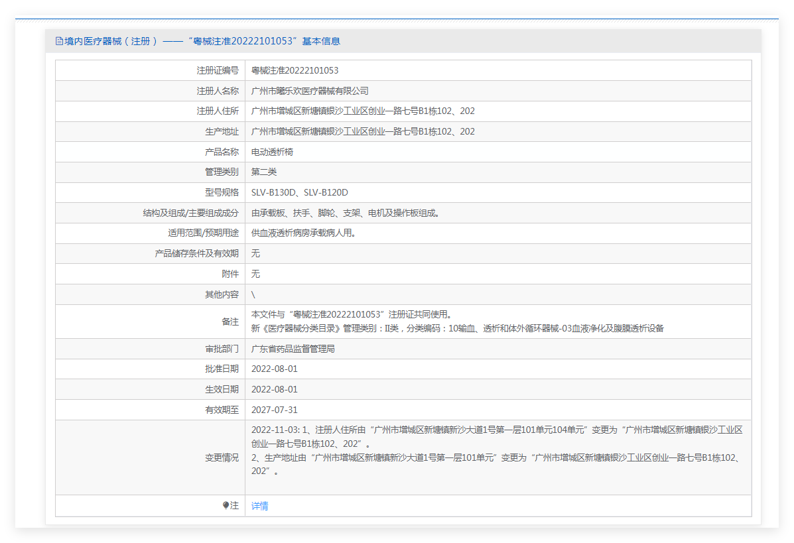Click the backslash value in 其他内容 row
Screen dimensions: 794x543
click(253, 294)
